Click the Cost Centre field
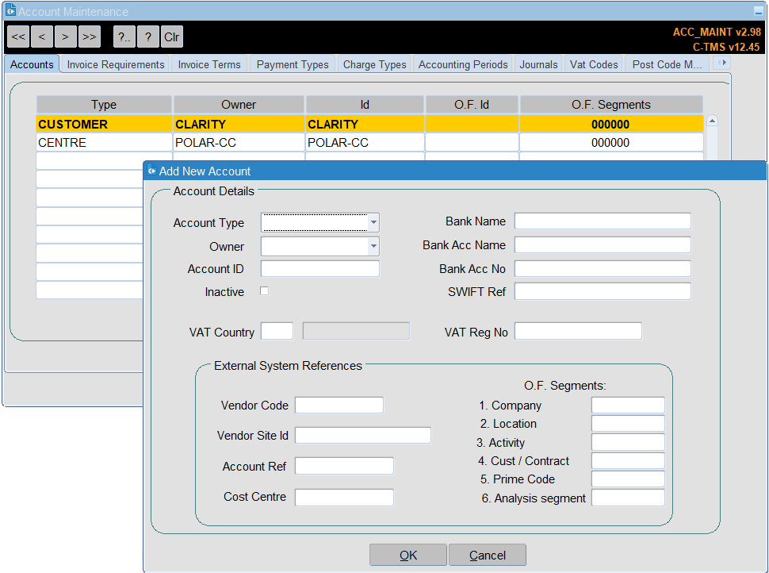769x573 pixels. tap(344, 497)
